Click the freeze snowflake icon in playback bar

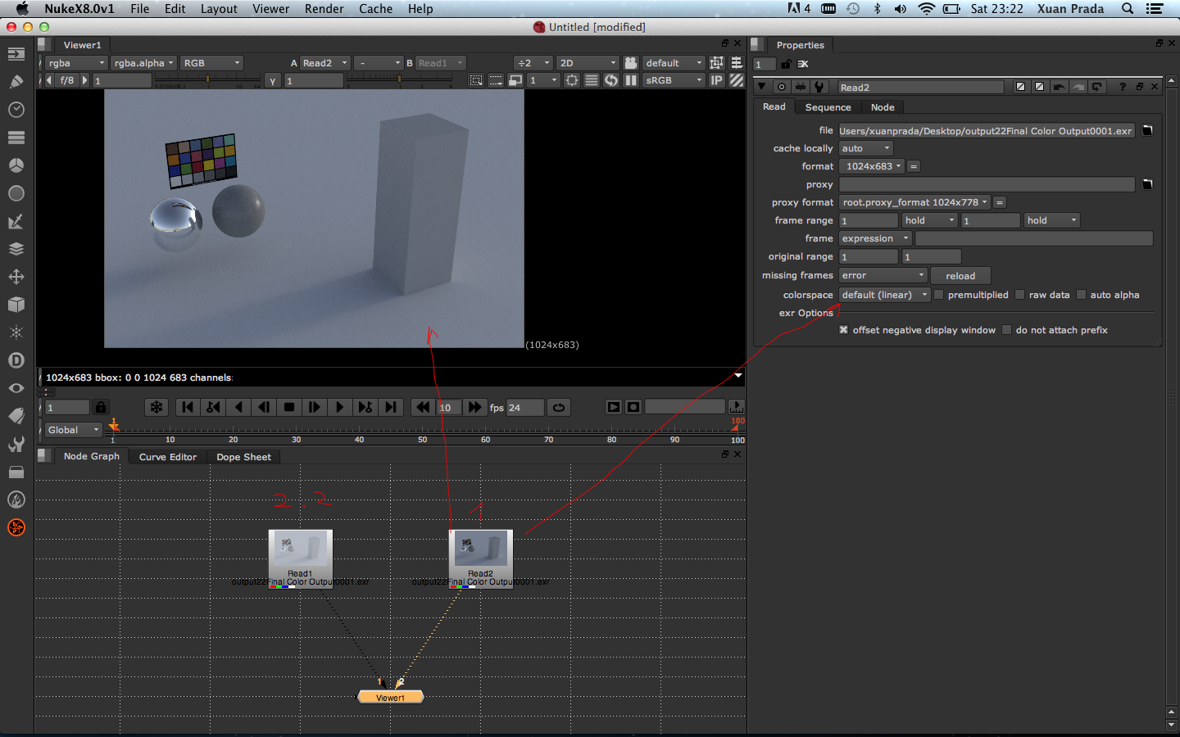157,407
